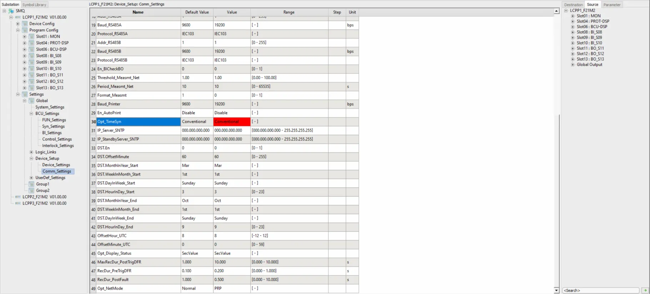The height and width of the screenshot is (294, 650).
Task: Collapse the SMQ root node
Action: (x=4, y=11)
